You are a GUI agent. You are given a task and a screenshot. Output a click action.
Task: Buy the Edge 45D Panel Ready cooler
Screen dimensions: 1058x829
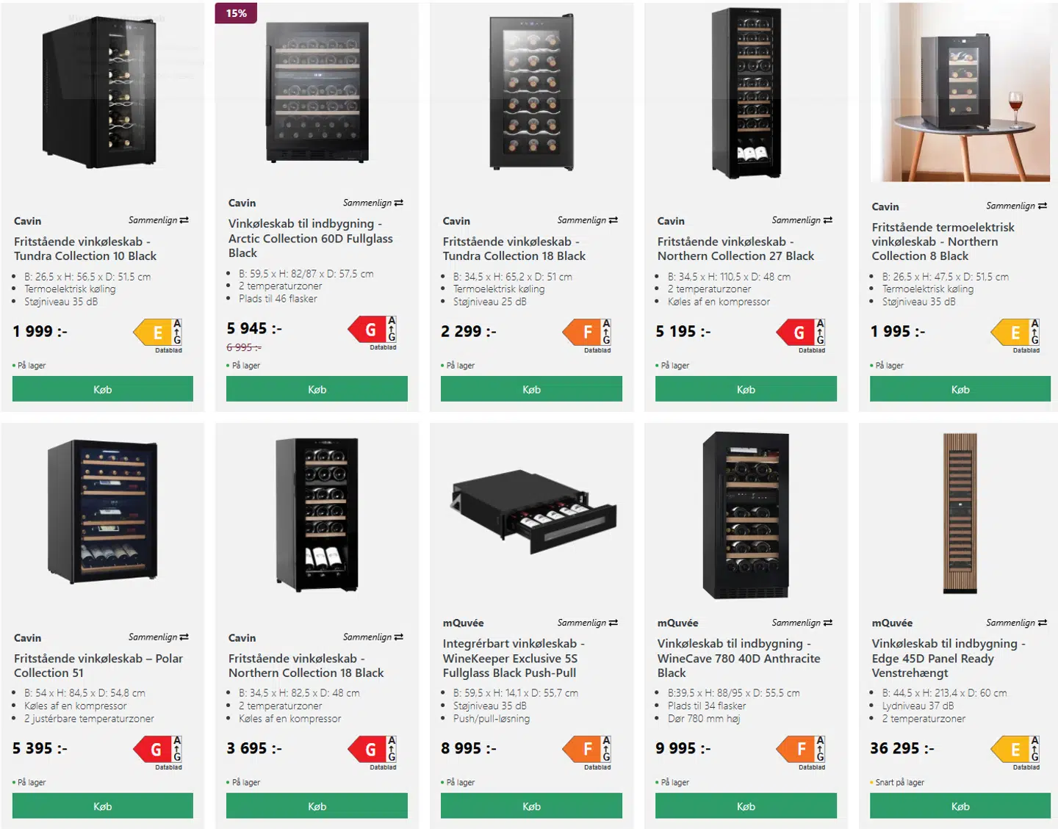[x=960, y=806]
